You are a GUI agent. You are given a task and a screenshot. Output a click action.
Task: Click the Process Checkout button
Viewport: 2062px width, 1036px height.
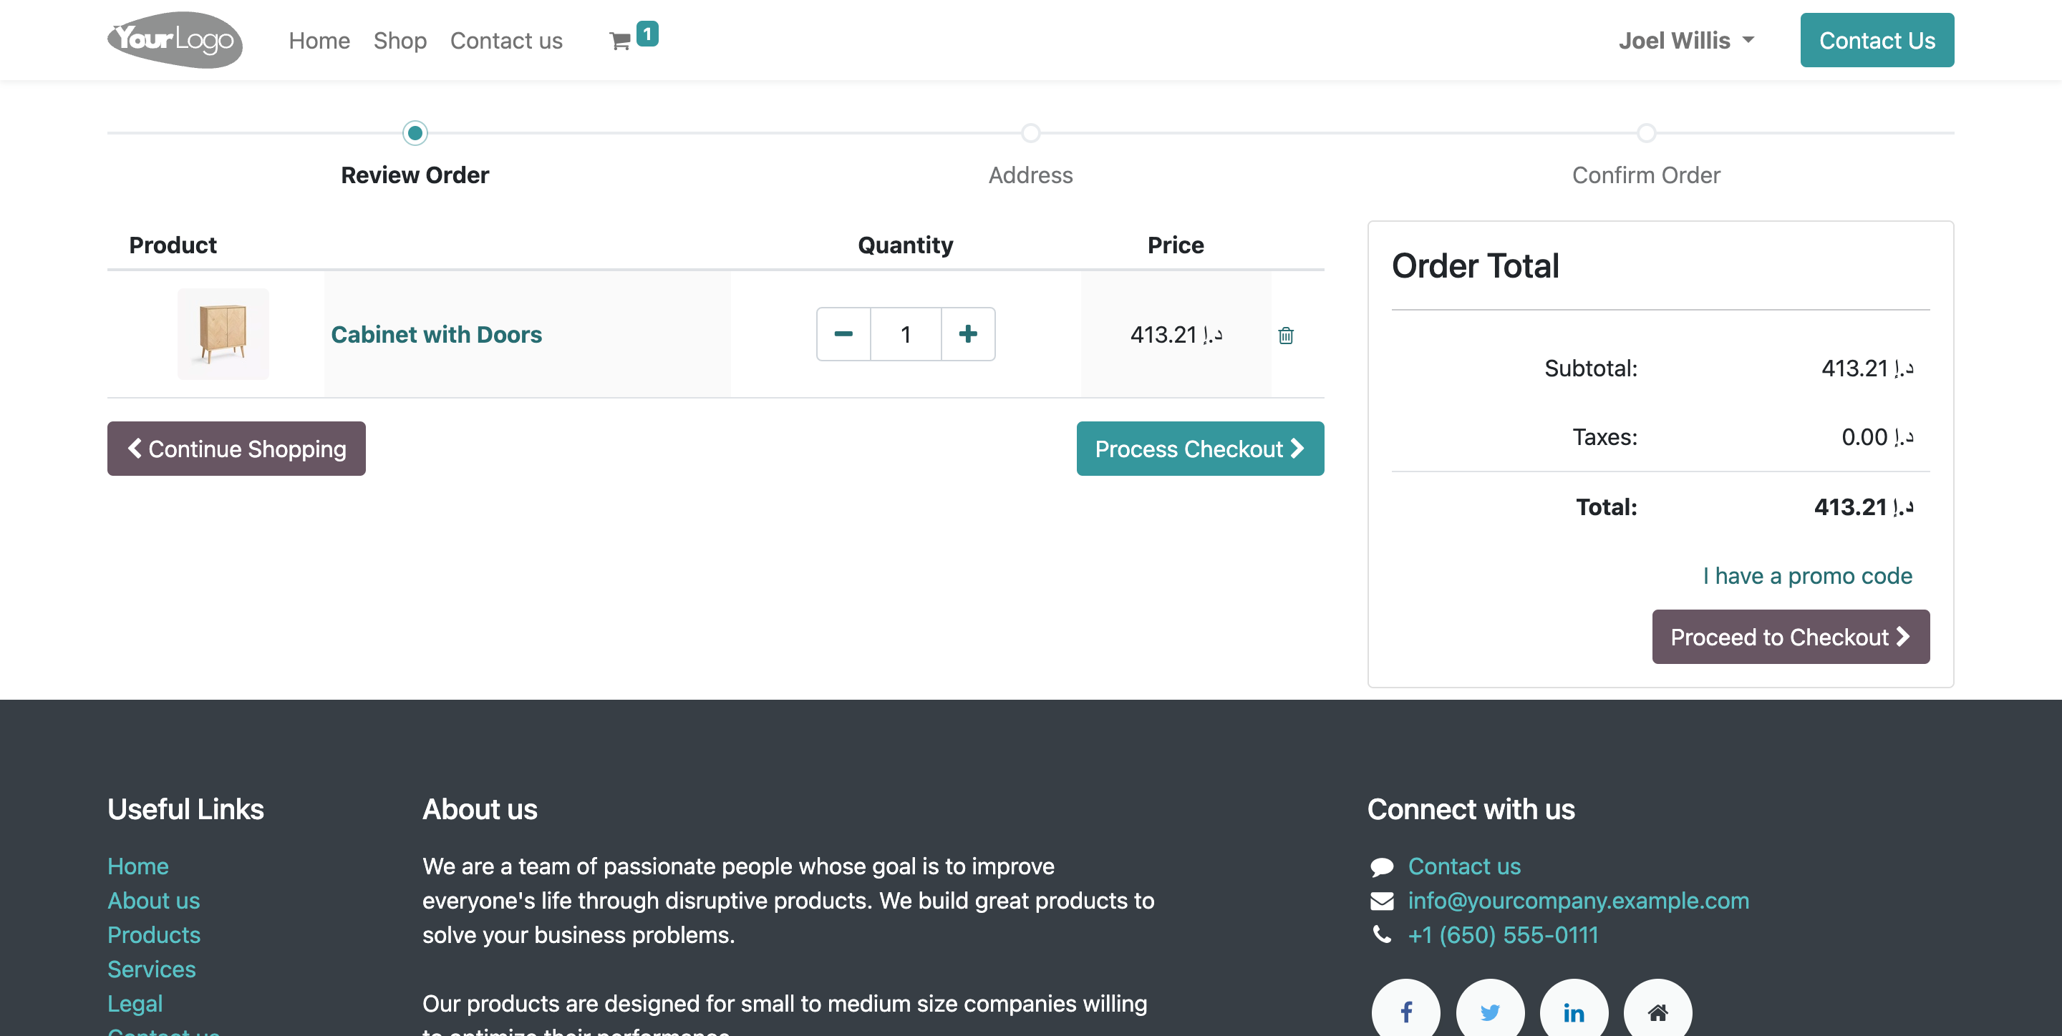coord(1200,449)
